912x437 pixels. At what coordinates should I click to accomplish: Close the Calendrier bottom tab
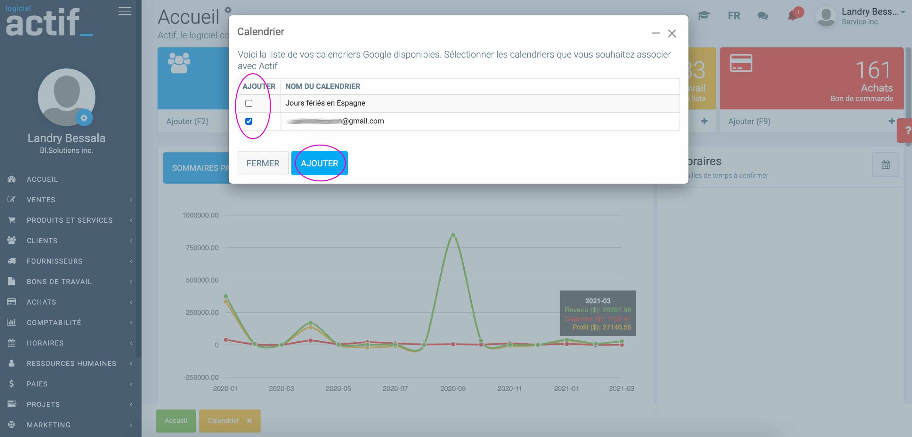point(249,421)
